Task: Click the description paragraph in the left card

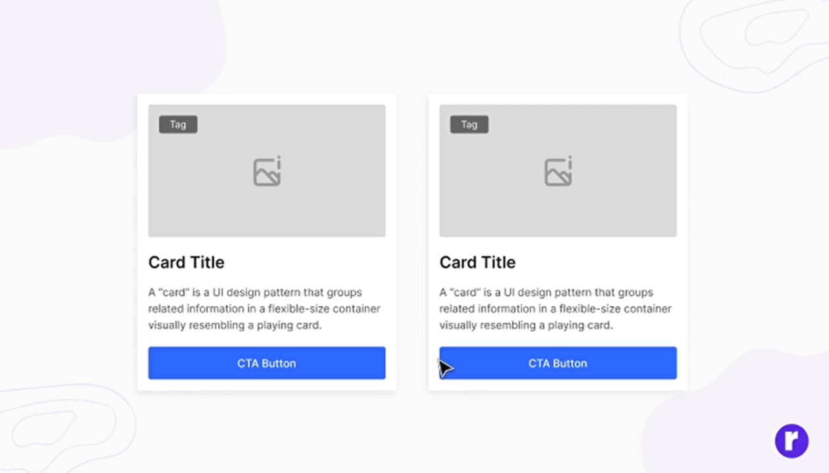Action: tap(263, 308)
